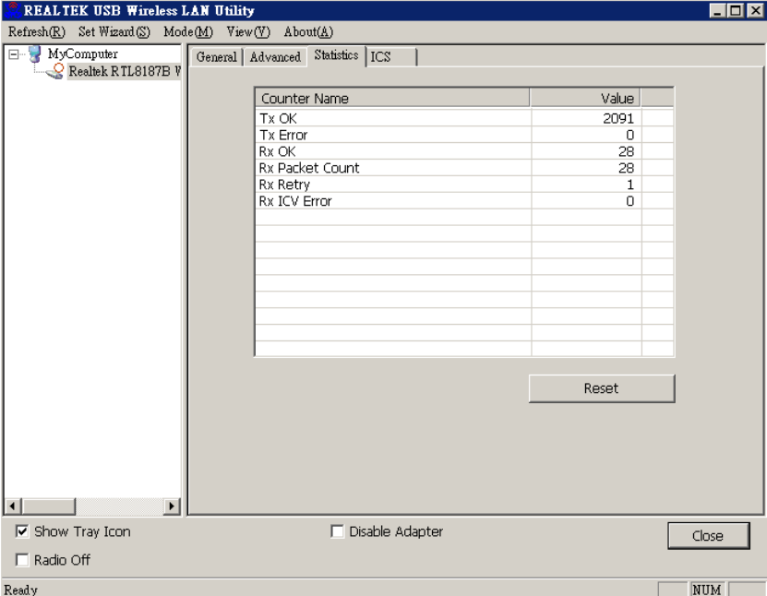Screen dimensions: 767x596
Task: Click right scroll arrow in tree panel
Action: point(172,506)
